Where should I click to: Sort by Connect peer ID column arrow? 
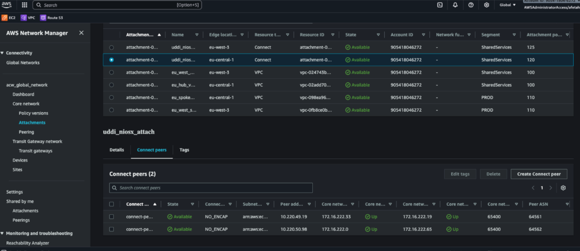click(x=155, y=204)
